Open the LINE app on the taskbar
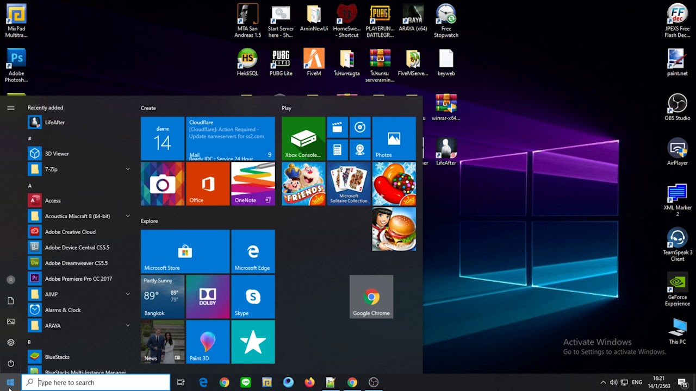This screenshot has width=696, height=391. 246,382
